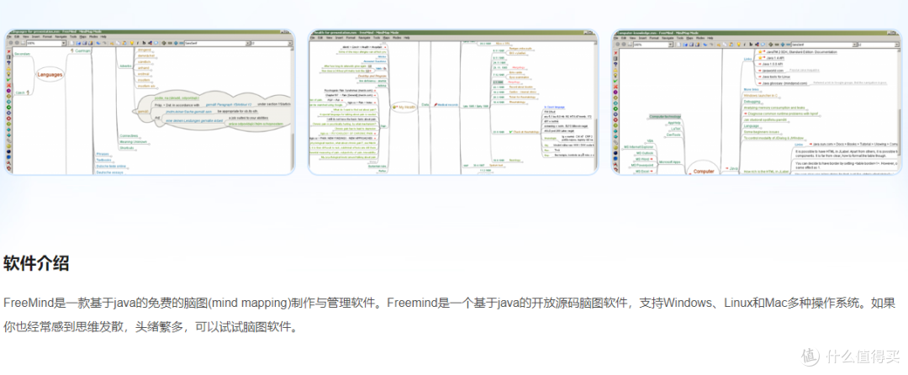Select the Medical records node
908x375 pixels.
(447, 105)
